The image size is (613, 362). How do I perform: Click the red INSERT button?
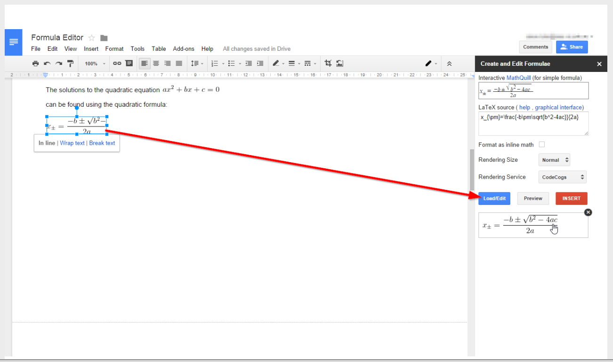click(571, 198)
